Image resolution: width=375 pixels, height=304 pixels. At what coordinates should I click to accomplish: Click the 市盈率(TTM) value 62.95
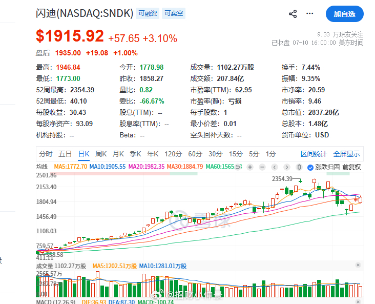click(243, 90)
